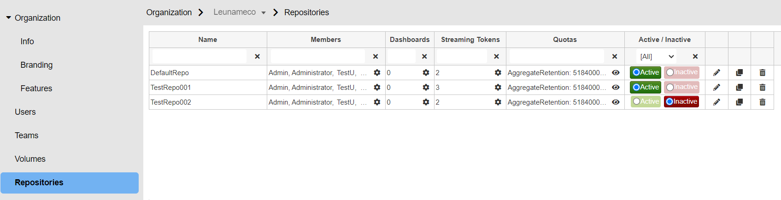The width and height of the screenshot is (781, 200).
Task: Open streaming tokens gear for TestRepo002
Action: point(498,102)
